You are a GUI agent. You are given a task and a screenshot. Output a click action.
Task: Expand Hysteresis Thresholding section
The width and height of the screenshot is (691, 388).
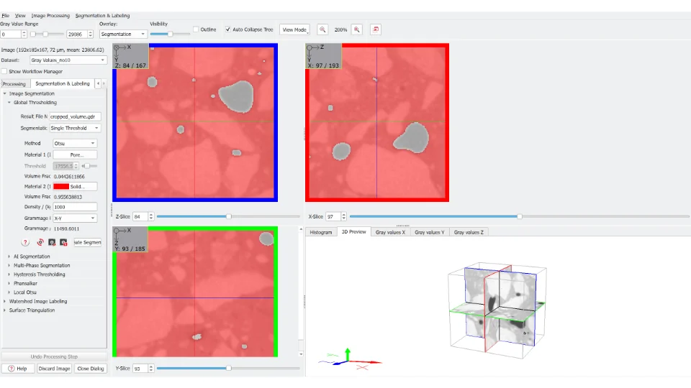click(x=9, y=274)
